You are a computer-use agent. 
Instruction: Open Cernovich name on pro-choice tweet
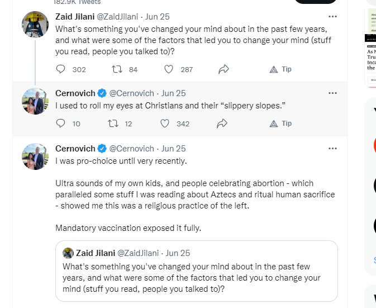(x=75, y=149)
